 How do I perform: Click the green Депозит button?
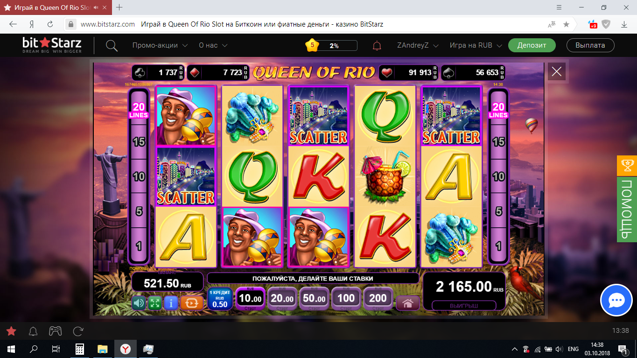[x=532, y=45]
